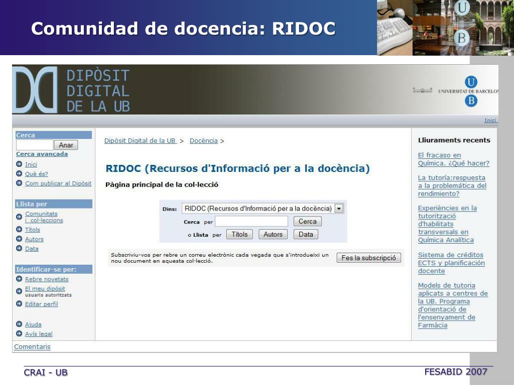Open the Ajuda link
This screenshot has width=514, height=385.
point(33,324)
